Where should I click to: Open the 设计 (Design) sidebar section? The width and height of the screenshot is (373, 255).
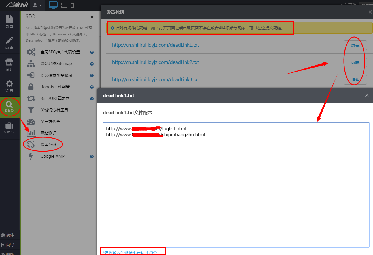(x=9, y=65)
